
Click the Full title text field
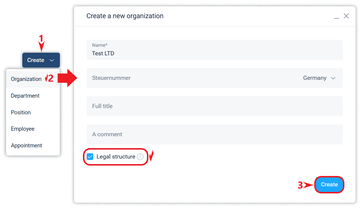click(215, 106)
